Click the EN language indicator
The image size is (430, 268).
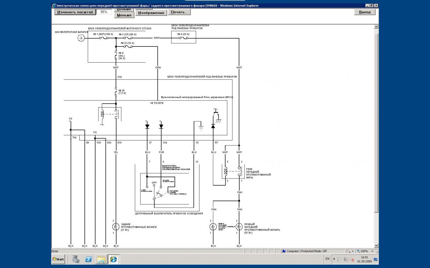[327, 259]
